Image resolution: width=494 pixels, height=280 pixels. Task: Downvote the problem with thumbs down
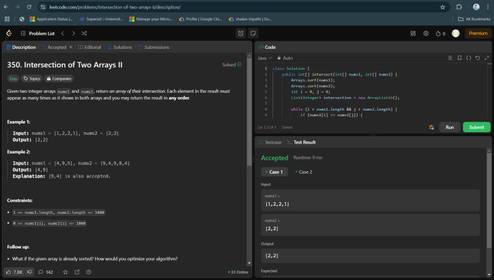[30, 272]
